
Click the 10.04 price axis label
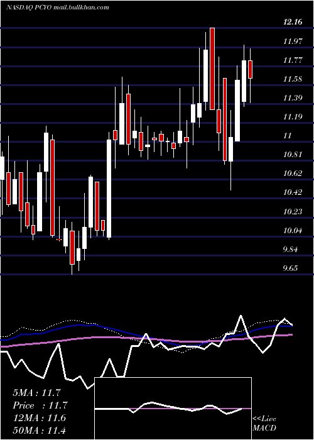coord(293,231)
